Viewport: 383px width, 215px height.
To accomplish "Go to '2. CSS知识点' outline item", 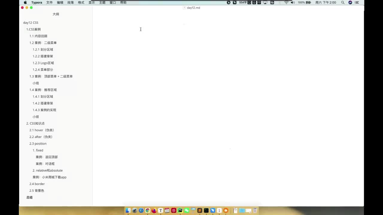I will 35,123.
